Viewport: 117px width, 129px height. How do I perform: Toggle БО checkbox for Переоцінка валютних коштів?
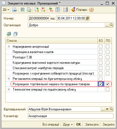click(x=101, y=52)
